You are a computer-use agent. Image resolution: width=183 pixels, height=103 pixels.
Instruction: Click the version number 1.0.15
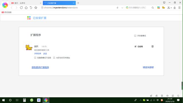(x=44, y=46)
